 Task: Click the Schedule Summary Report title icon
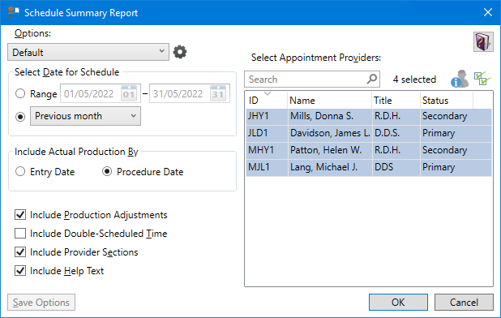[x=14, y=12]
